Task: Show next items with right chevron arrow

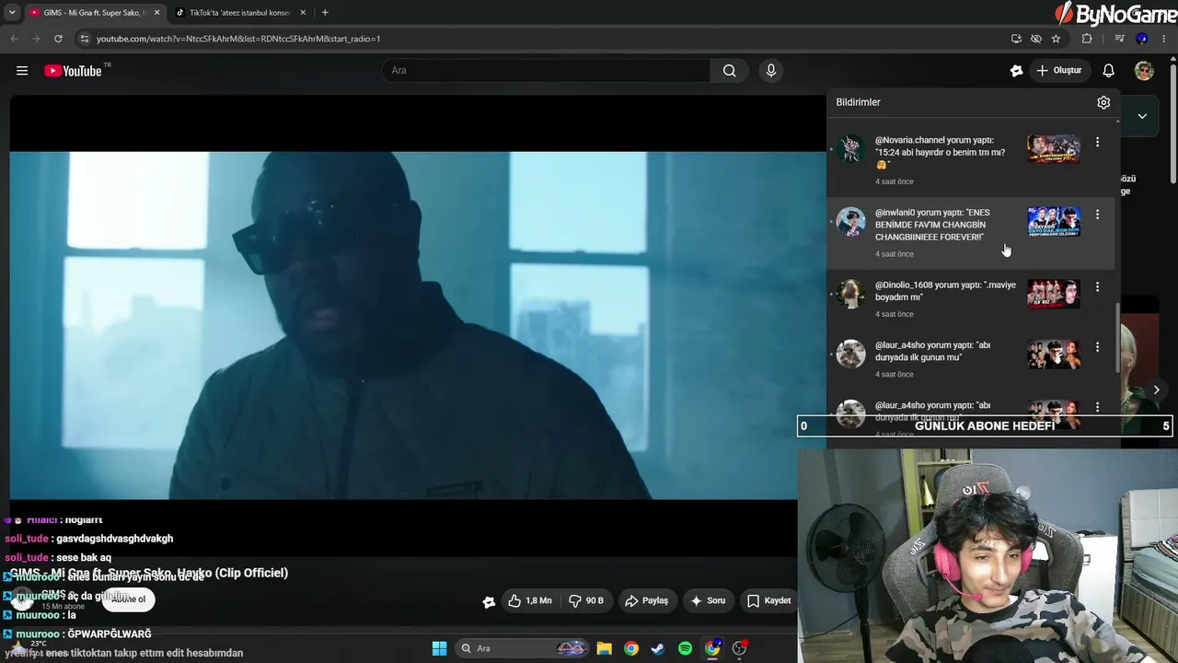Action: 1157,390
